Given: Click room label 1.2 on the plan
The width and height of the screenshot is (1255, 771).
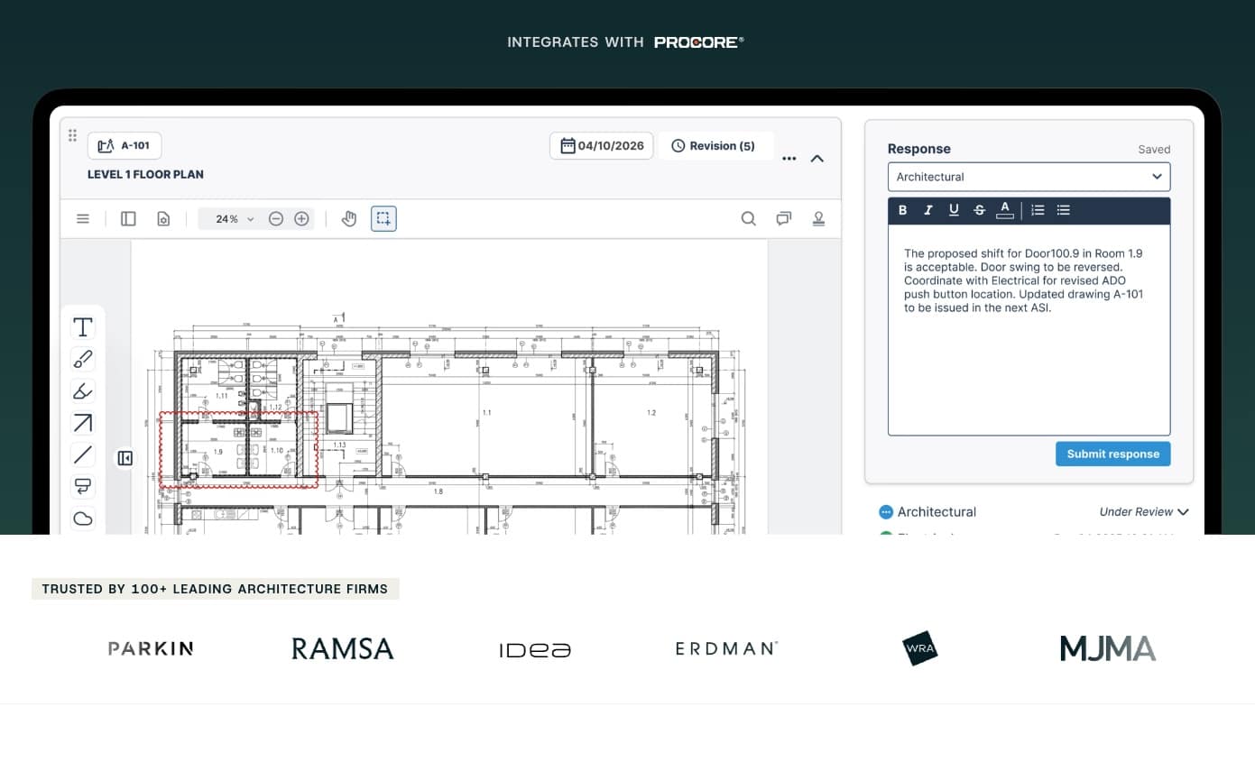Looking at the screenshot, I should (x=651, y=413).
